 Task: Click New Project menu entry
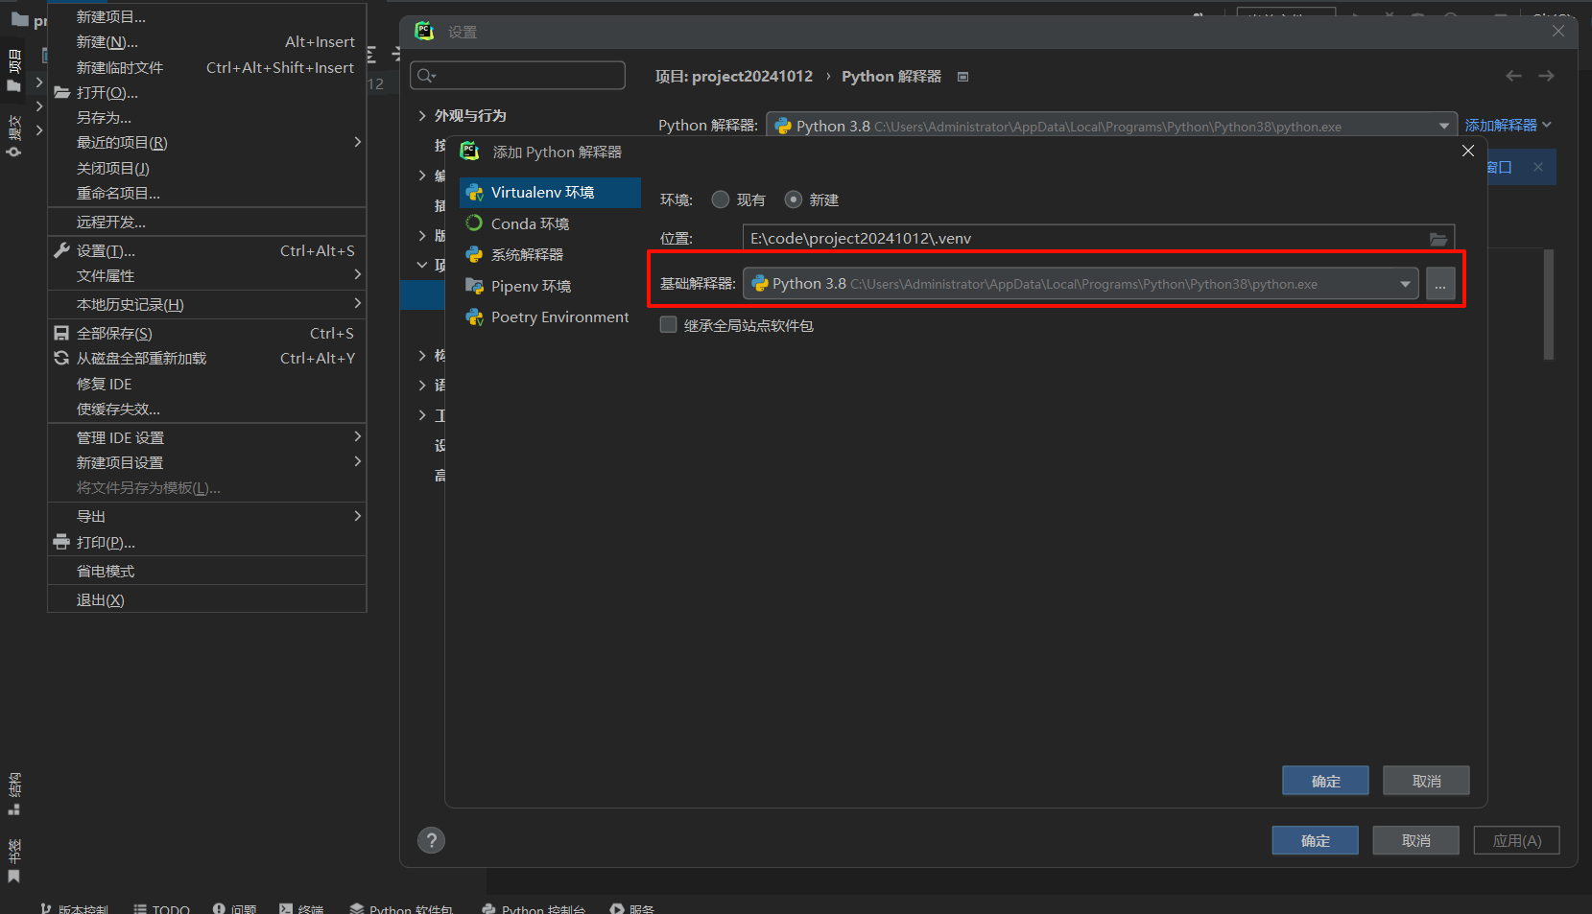207,16
